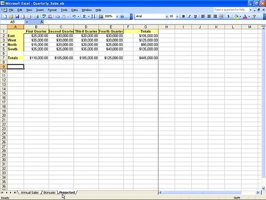Select the $80,000.00 North total cell
This screenshot has width=266, height=200.
pos(146,44)
